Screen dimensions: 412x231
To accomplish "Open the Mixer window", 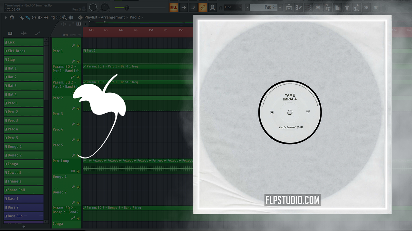I will 318,7.
